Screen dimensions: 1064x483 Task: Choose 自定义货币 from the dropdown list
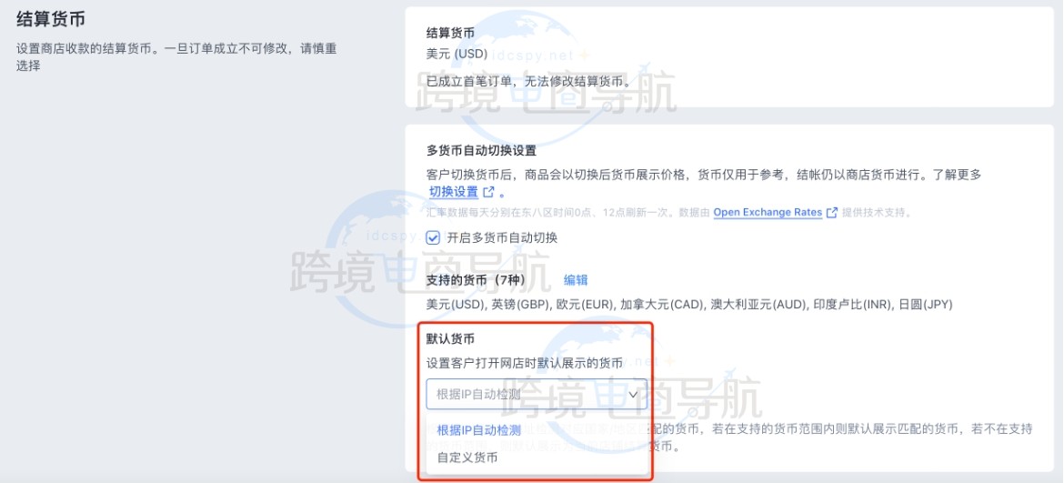pos(467,458)
